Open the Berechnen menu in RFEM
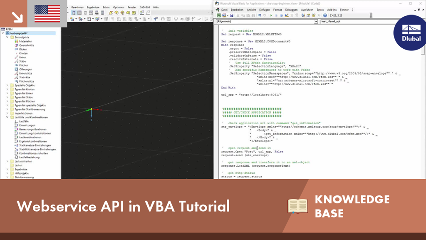This screenshot has height=240, width=426. (x=77, y=7)
